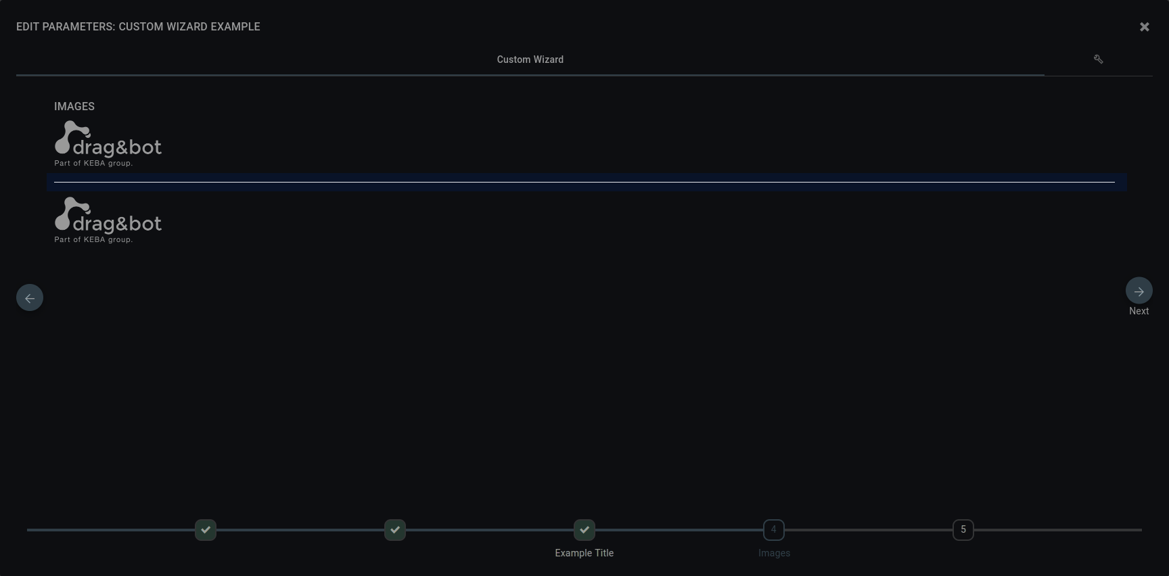
Task: Close the Edit Parameters dialog
Action: click(x=1144, y=27)
